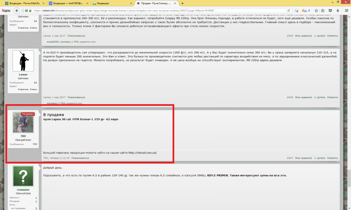Image resolution: width=351 pixels, height=210 pixels.
Task: Open http://reload.com.ua/ link in TRX signature
Action: [142, 153]
